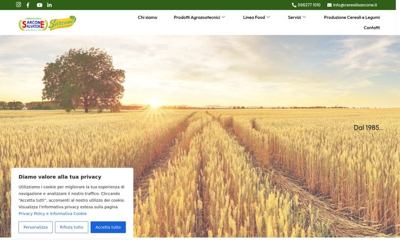400x250 pixels.
Task: Open the LinkedIn social icon
Action: point(49,5)
